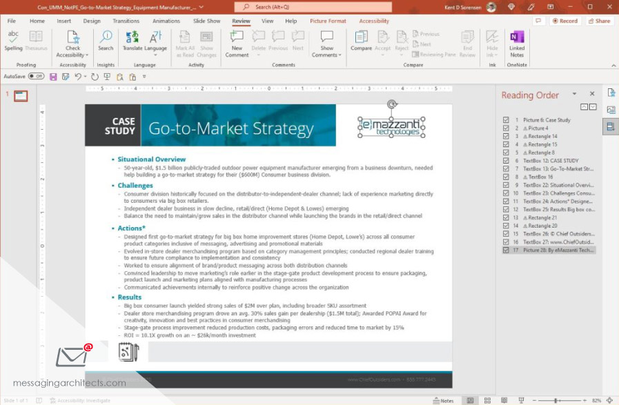Viewport: 619px width, 405px height.
Task: Click the zoom slider in status bar
Action: [x=557, y=400]
